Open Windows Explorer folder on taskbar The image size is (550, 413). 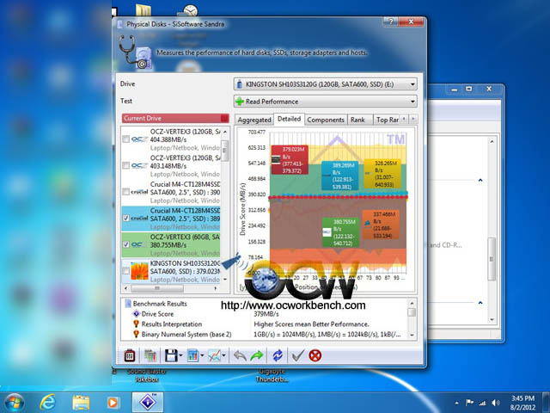(81, 402)
